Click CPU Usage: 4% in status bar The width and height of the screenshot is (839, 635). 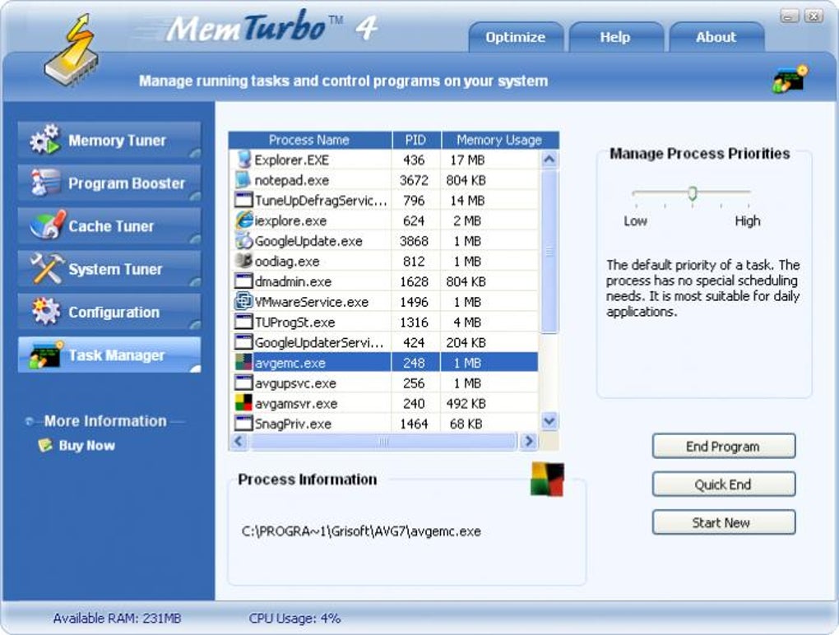tap(294, 619)
